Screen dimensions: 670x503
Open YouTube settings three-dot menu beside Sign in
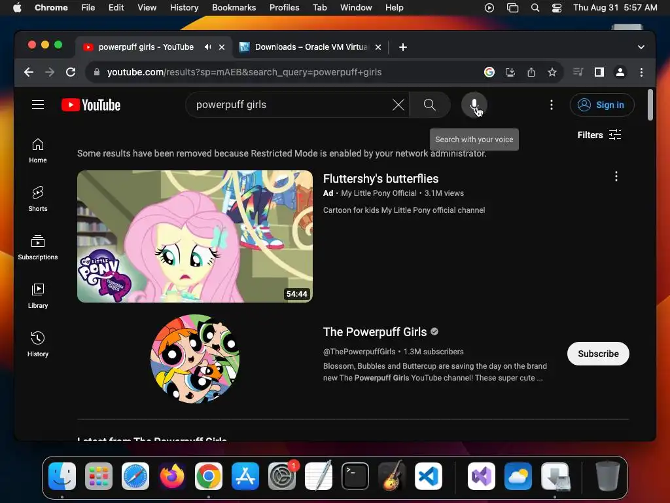coord(551,105)
